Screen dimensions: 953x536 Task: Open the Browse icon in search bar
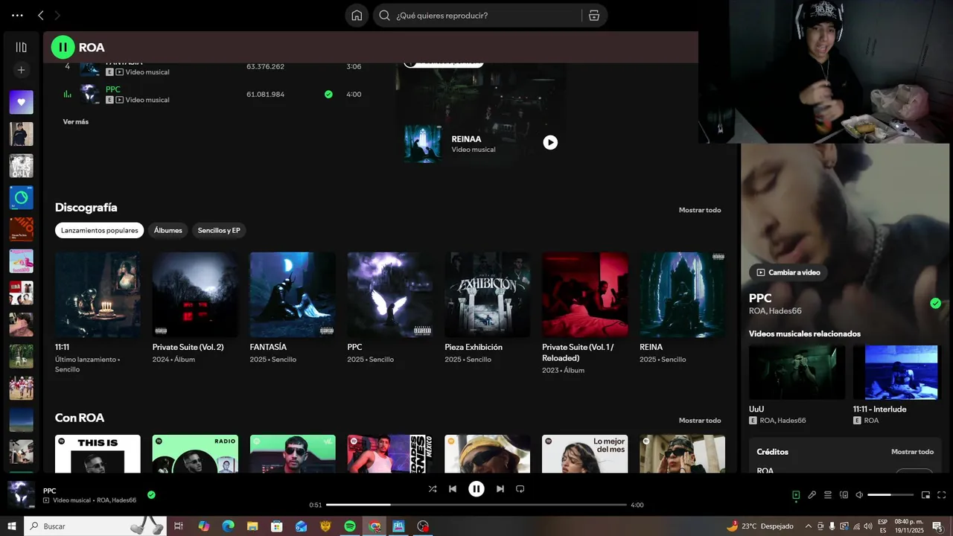pyautogui.click(x=593, y=16)
